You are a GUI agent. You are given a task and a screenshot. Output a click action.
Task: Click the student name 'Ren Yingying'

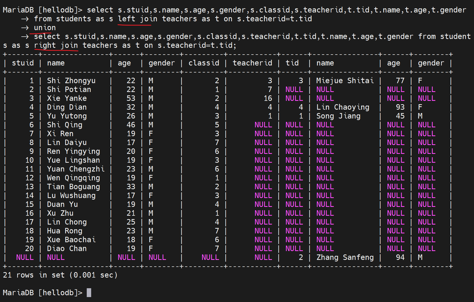[x=73, y=152]
